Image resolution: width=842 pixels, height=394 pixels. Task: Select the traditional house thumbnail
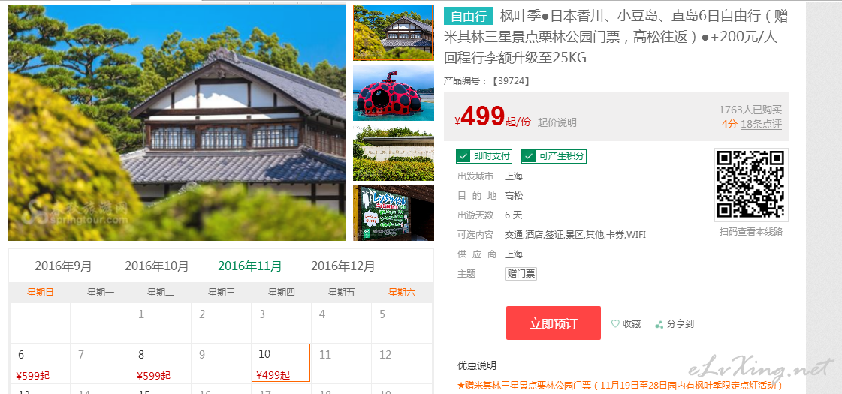(x=393, y=32)
